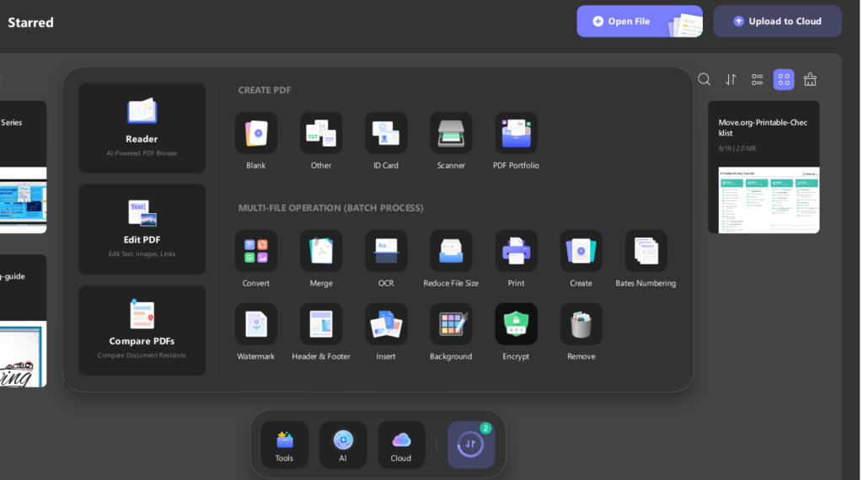This screenshot has height=480, width=863.
Task: Start batch Convert operation
Action: [256, 252]
